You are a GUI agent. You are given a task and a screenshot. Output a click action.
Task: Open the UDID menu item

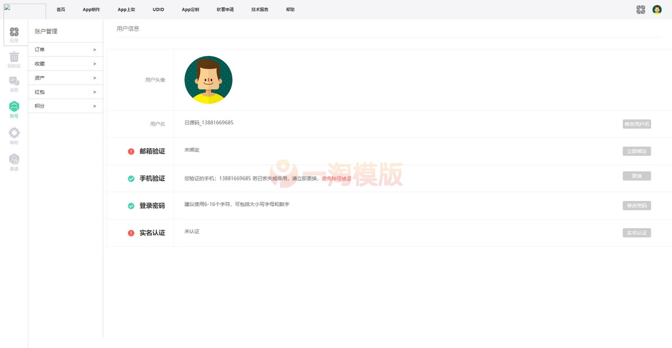coord(158,10)
